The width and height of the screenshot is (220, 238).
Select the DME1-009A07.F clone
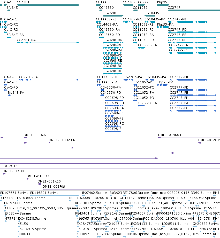pos(25,138)
